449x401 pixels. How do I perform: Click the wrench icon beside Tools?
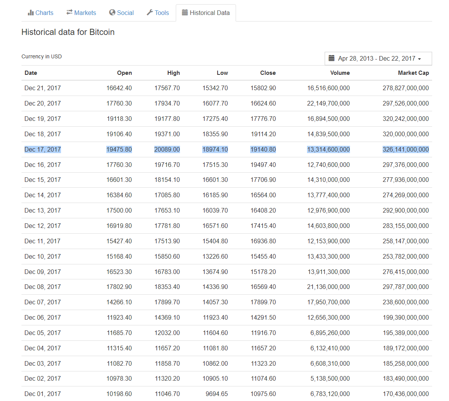[150, 13]
